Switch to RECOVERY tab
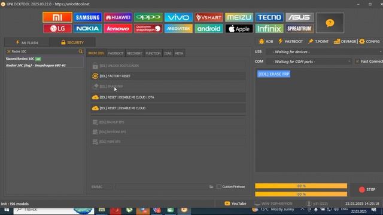The height and width of the screenshot is (215, 383). (x=134, y=53)
